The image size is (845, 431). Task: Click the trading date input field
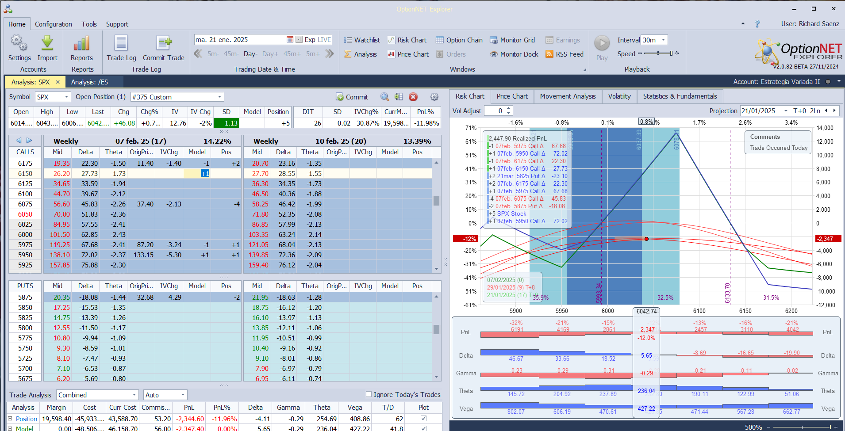point(240,40)
